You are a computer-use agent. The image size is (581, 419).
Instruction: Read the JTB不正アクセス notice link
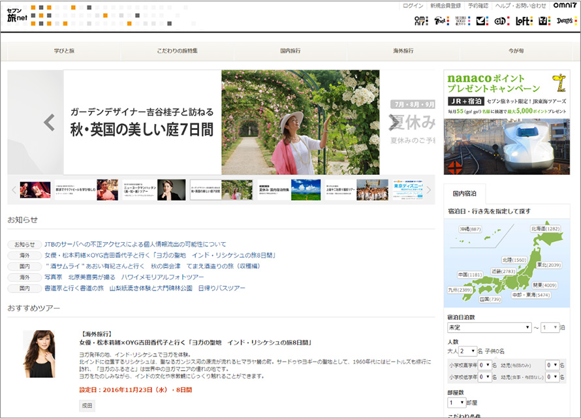[135, 245]
